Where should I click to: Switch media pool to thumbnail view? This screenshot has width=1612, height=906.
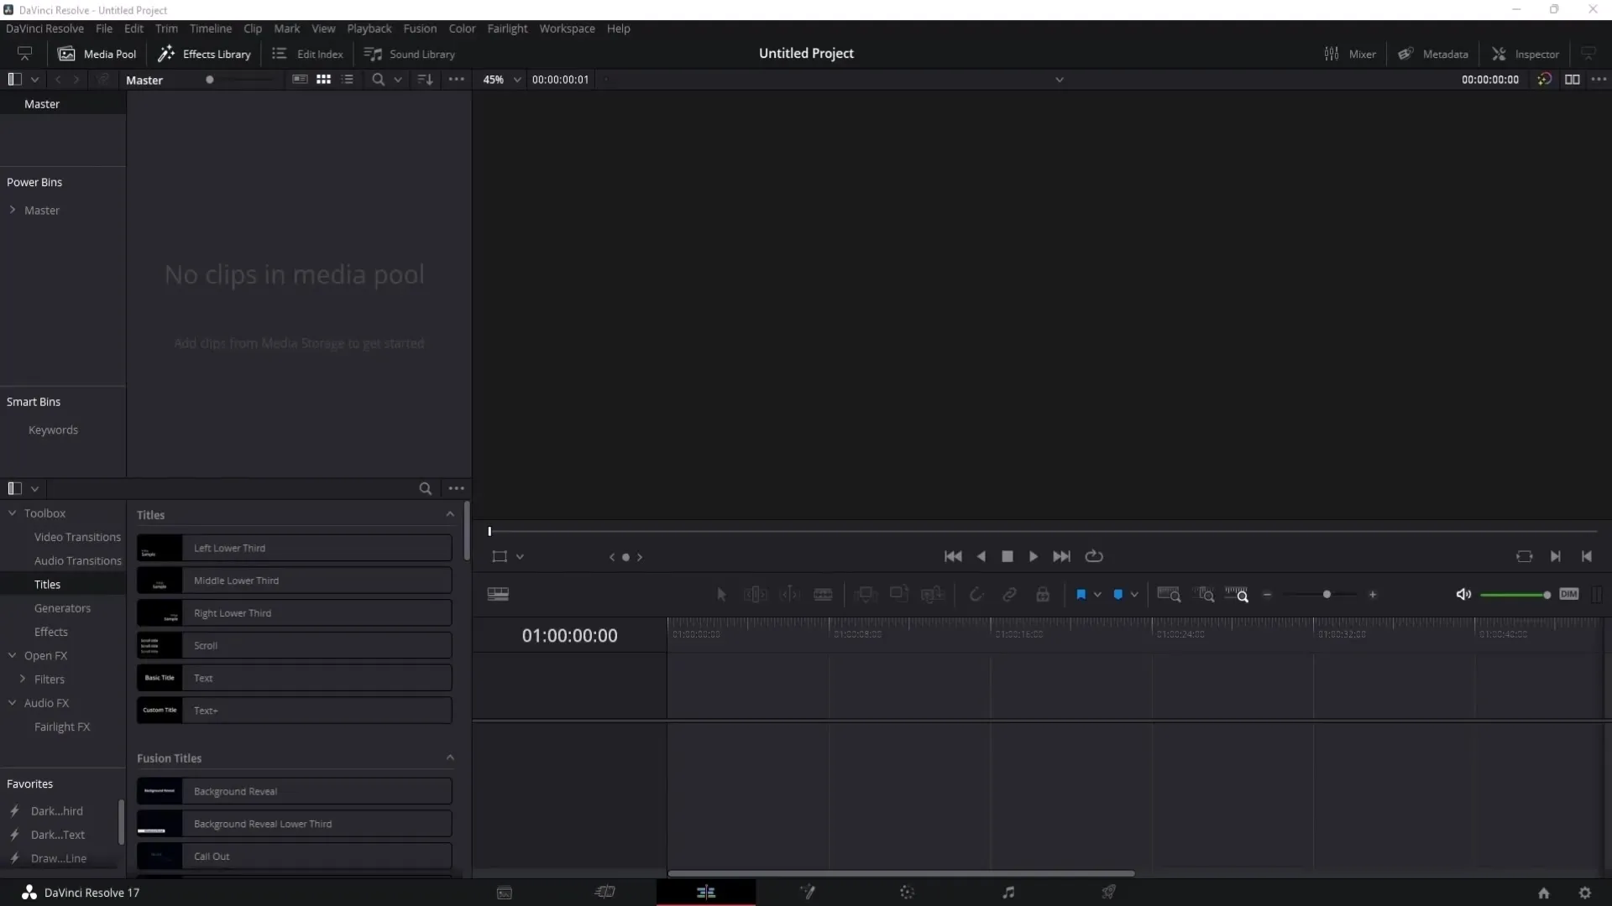(323, 80)
